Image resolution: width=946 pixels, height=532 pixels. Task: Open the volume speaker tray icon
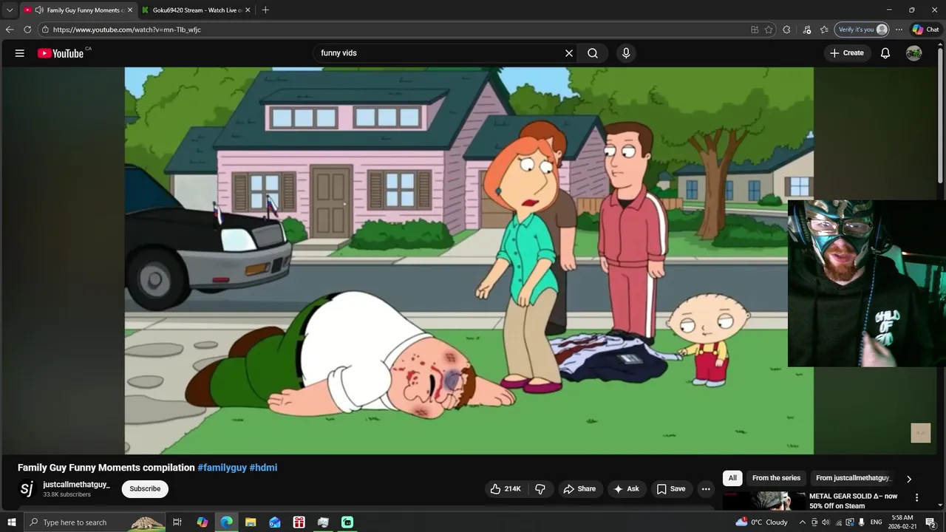[x=826, y=522]
